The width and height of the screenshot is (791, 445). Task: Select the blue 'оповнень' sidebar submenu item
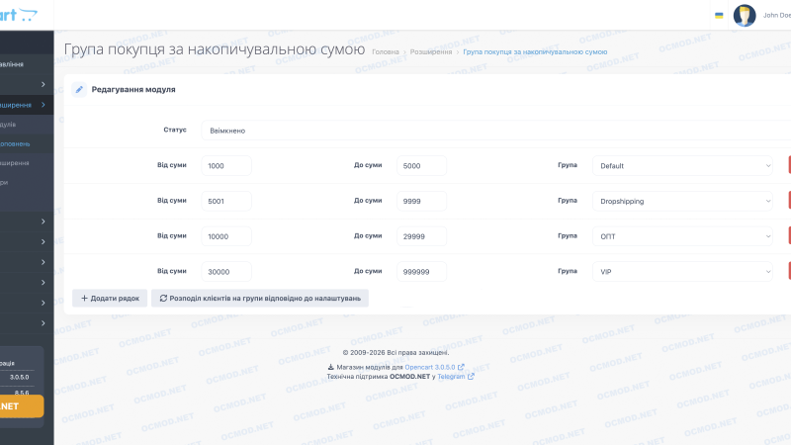pos(15,143)
